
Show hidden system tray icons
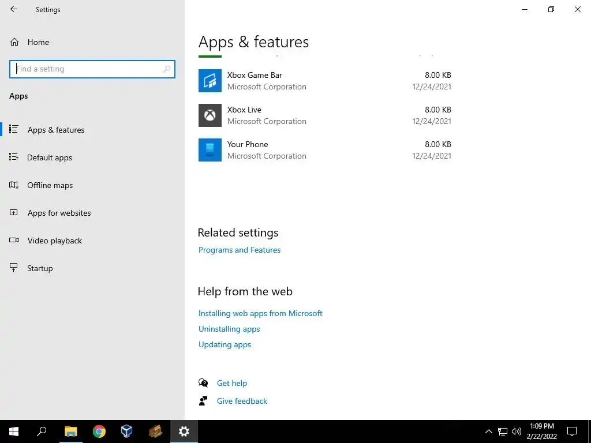pyautogui.click(x=488, y=431)
